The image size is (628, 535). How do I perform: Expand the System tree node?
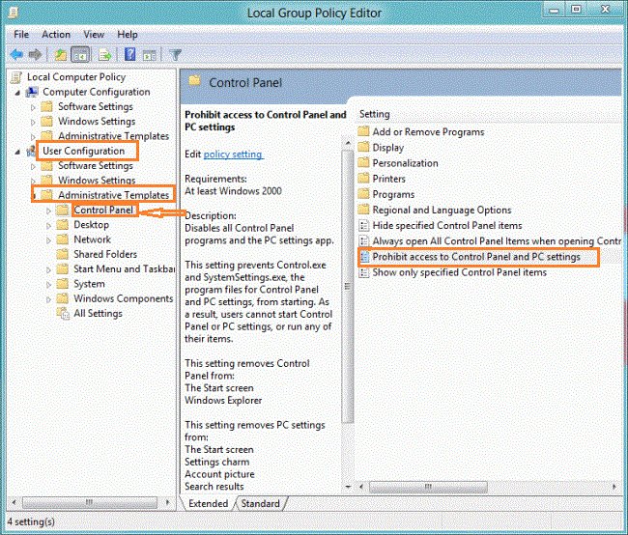(48, 285)
